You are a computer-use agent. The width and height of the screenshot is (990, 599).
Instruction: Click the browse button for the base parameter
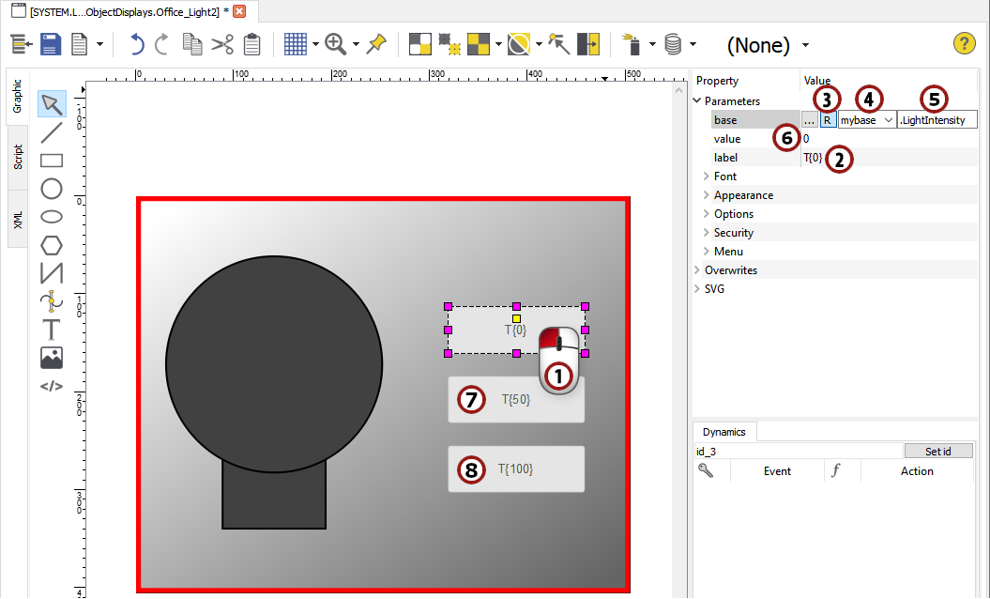point(809,119)
